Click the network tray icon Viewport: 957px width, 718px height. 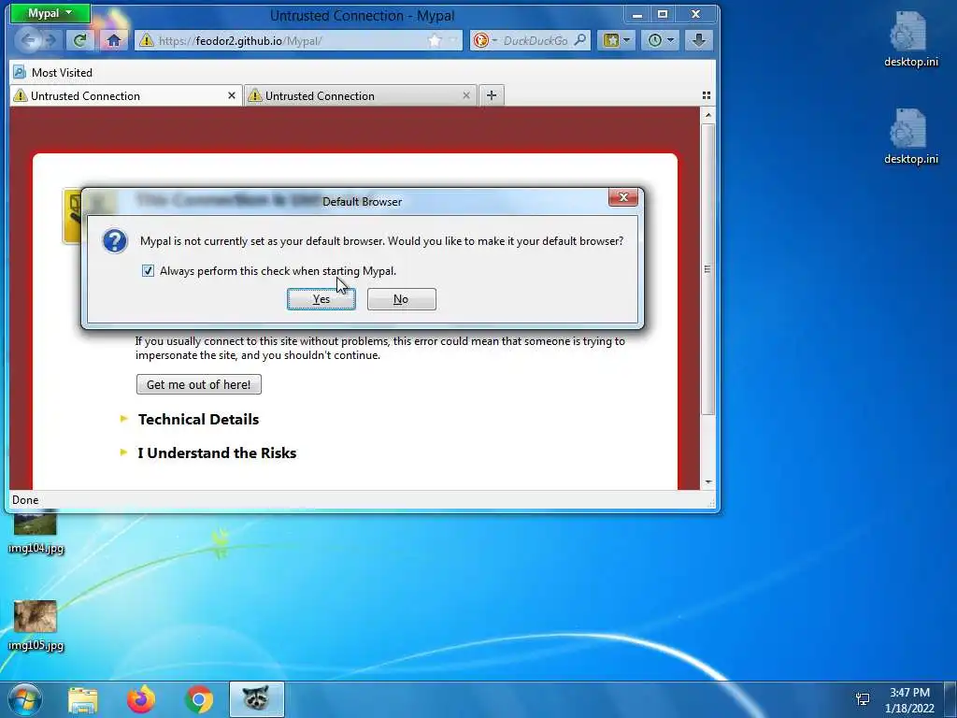tap(863, 699)
